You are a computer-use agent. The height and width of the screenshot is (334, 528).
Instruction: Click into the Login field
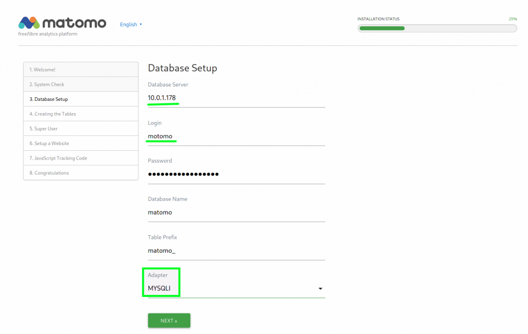[x=236, y=136]
